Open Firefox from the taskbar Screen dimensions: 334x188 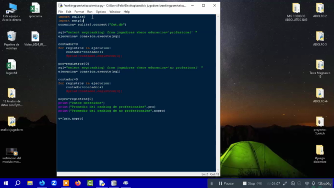[78, 183]
